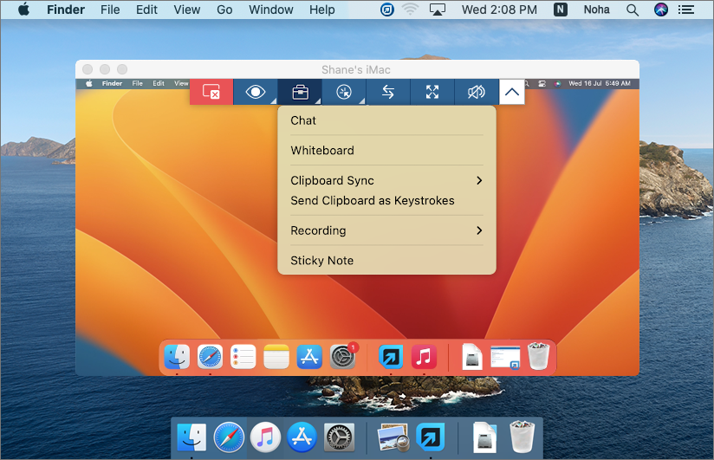Toggle full screen mode in toolbar

point(432,92)
